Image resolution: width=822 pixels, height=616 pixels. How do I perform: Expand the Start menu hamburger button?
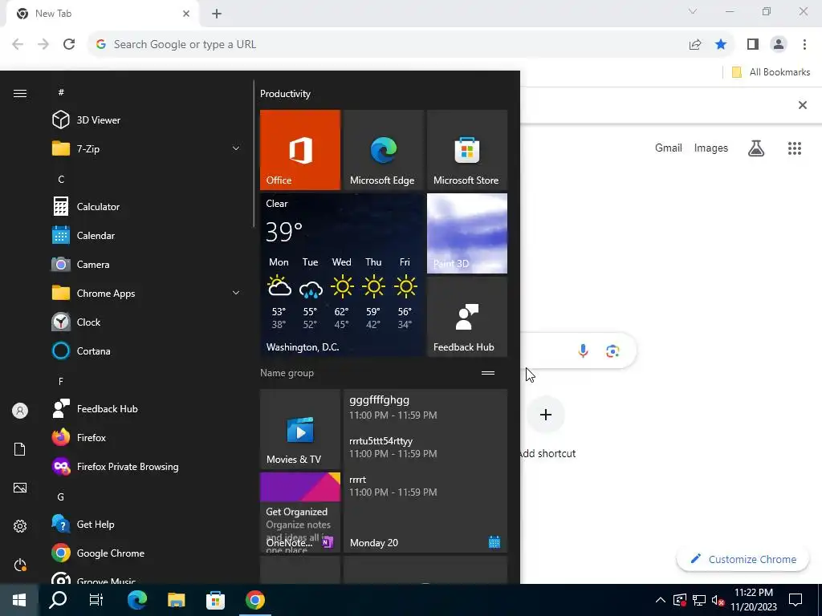click(20, 93)
